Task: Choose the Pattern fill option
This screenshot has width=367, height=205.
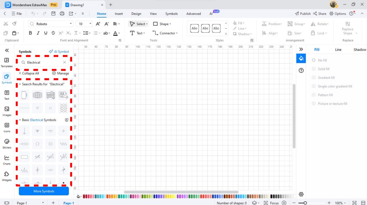Action: (314, 95)
